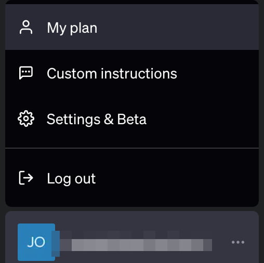The height and width of the screenshot is (263, 264).
Task: Click the arrow-out-of-bracket Log out icon
Action: (26, 178)
